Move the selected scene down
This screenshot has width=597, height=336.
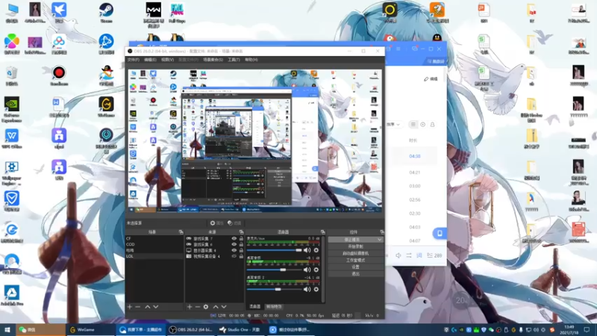pos(156,307)
